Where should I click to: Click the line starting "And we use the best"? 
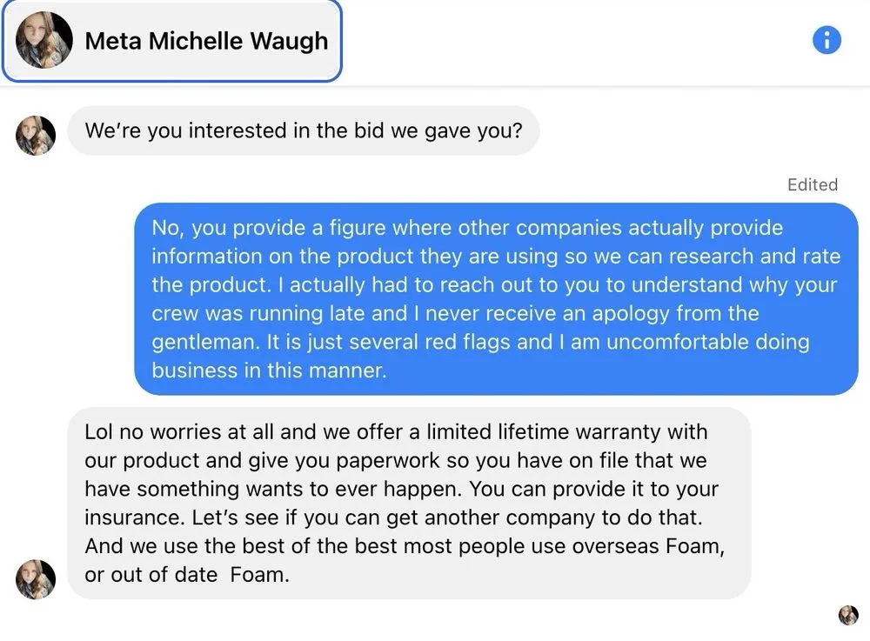click(x=405, y=546)
